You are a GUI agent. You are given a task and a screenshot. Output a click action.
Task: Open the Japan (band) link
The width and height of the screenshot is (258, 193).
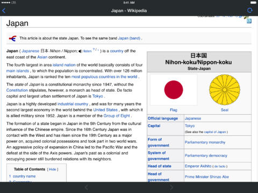[x=129, y=38]
